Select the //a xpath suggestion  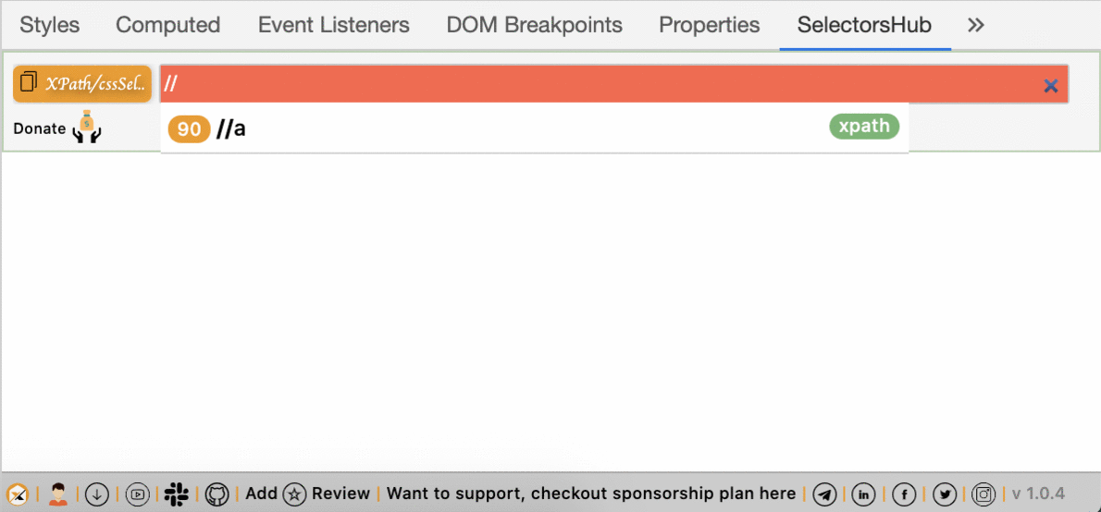[535, 128]
